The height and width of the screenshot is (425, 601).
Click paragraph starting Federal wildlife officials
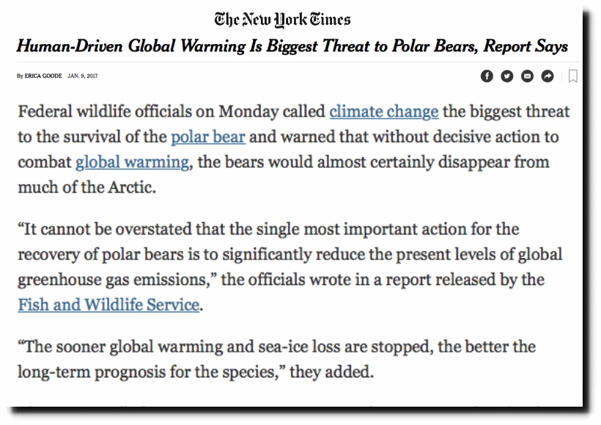[x=294, y=149]
